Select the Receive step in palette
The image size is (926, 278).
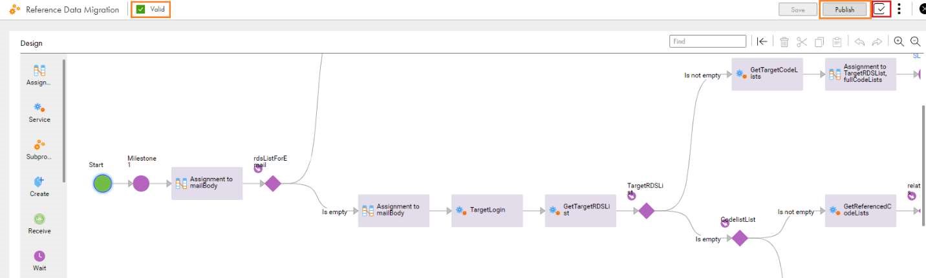pyautogui.click(x=39, y=224)
